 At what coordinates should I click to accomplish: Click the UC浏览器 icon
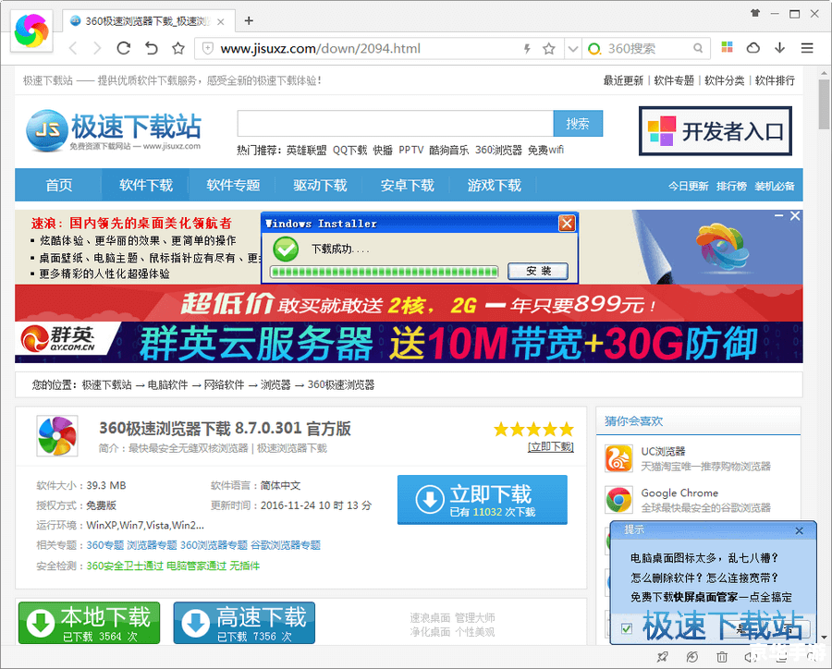point(618,458)
